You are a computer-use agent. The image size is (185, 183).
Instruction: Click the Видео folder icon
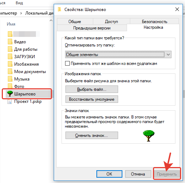[10, 42]
